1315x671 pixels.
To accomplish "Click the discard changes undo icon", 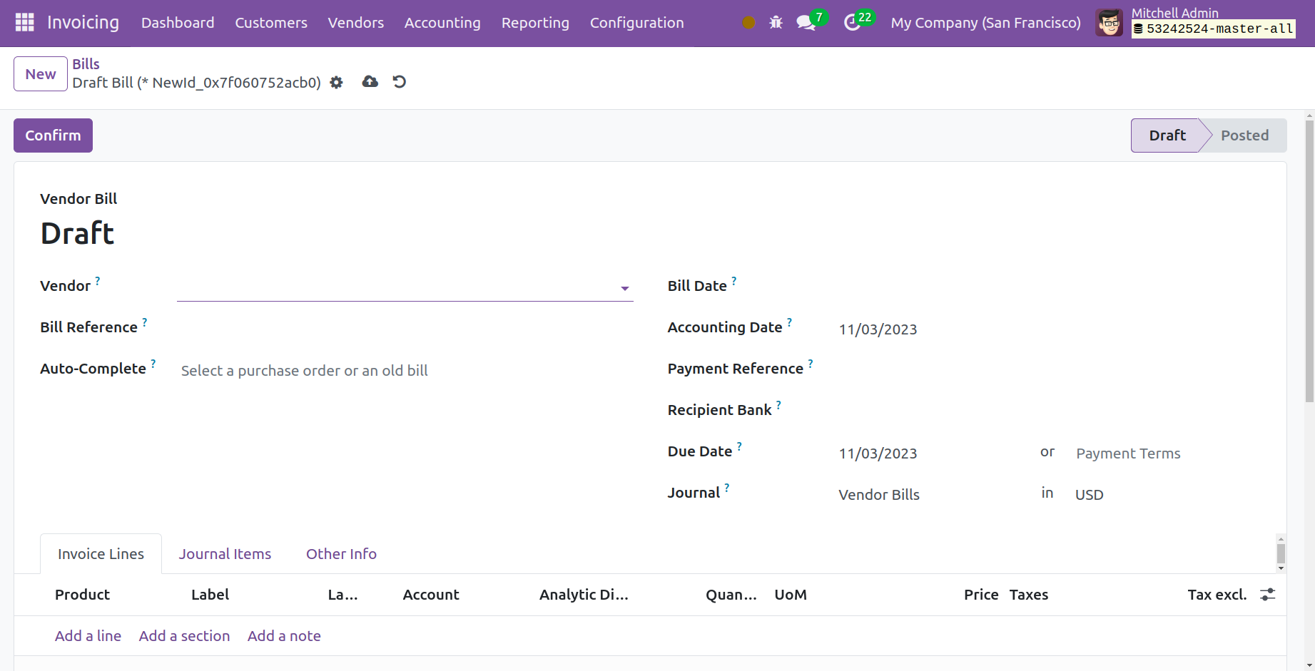I will coord(400,82).
